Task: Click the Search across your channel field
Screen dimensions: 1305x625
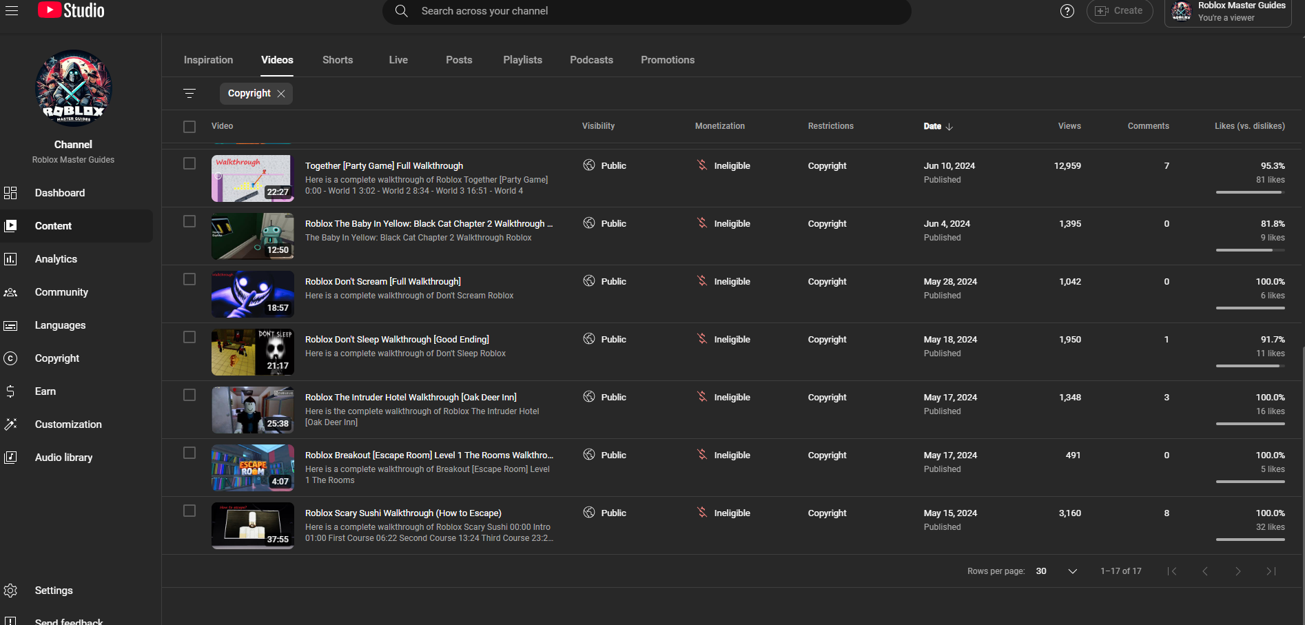Action: [x=647, y=11]
